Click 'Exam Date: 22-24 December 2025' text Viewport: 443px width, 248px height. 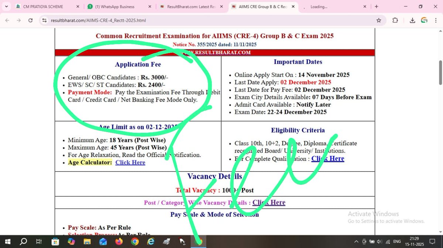(281, 112)
